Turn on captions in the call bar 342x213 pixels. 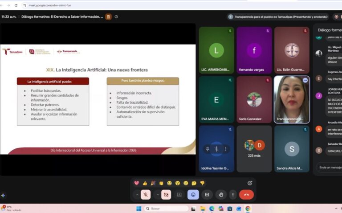207,194
